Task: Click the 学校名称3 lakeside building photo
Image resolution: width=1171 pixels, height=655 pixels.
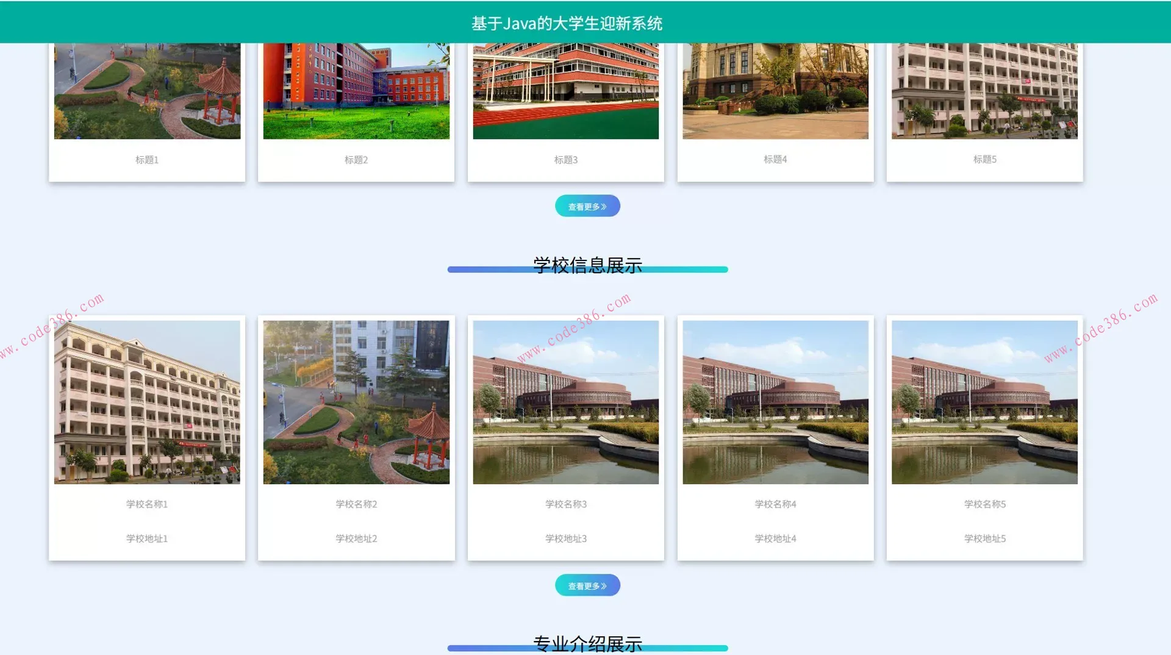Action: pyautogui.click(x=565, y=402)
